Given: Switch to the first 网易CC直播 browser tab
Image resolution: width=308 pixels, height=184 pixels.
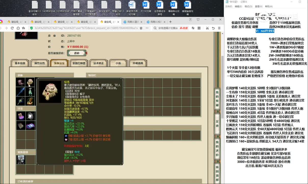Looking at the screenshot, I should coord(132,22).
